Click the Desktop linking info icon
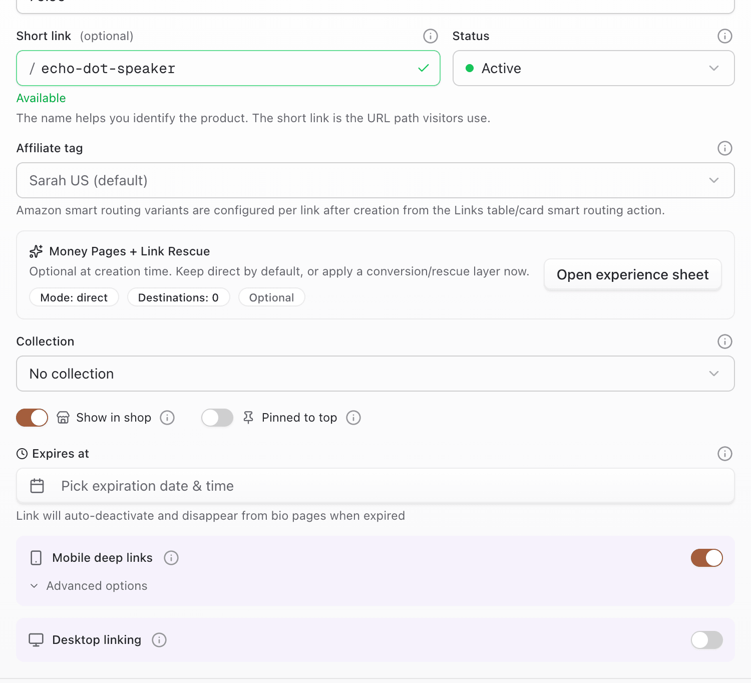The width and height of the screenshot is (751, 683). [x=159, y=640]
